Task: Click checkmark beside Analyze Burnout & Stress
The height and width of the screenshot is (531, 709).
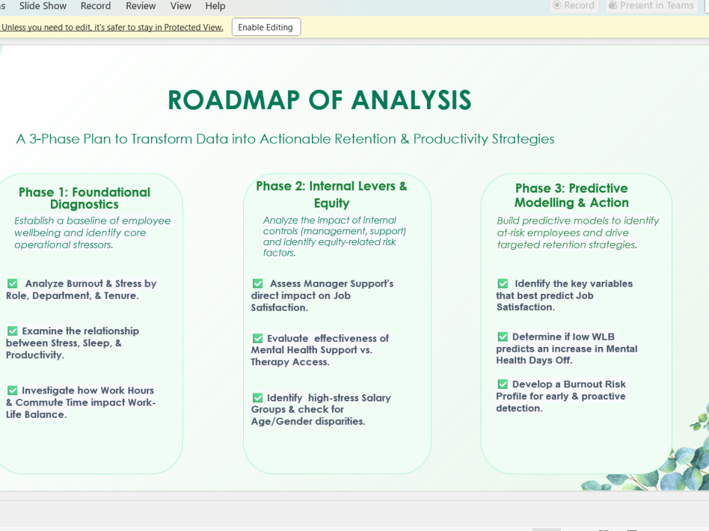Action: [13, 284]
